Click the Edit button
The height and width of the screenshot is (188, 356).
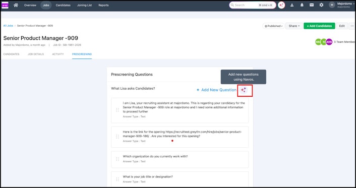point(342,26)
